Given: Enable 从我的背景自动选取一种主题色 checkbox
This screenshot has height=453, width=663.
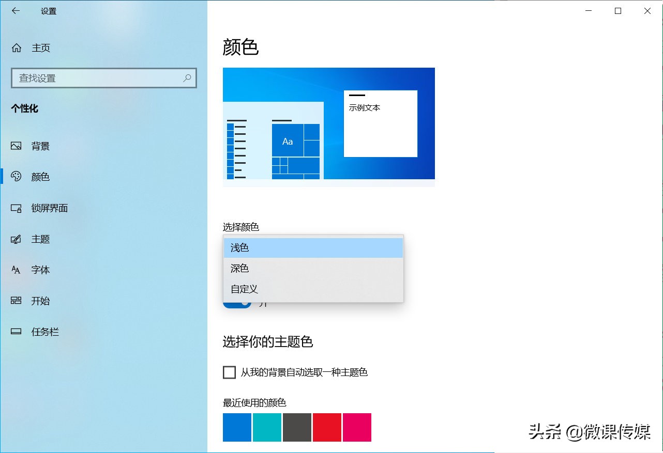Looking at the screenshot, I should click(x=229, y=372).
